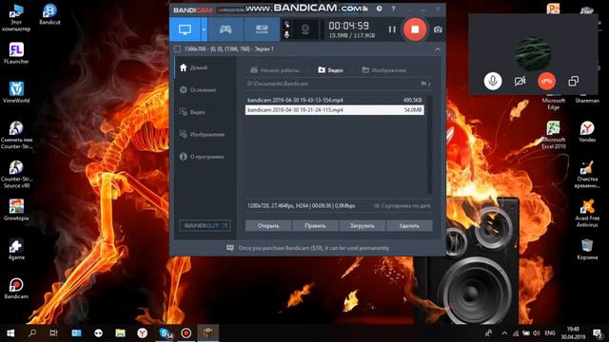Select file bandicam 2019-04-30 19-43-13-554.mp4
The height and width of the screenshot is (342, 609).
[x=334, y=100]
